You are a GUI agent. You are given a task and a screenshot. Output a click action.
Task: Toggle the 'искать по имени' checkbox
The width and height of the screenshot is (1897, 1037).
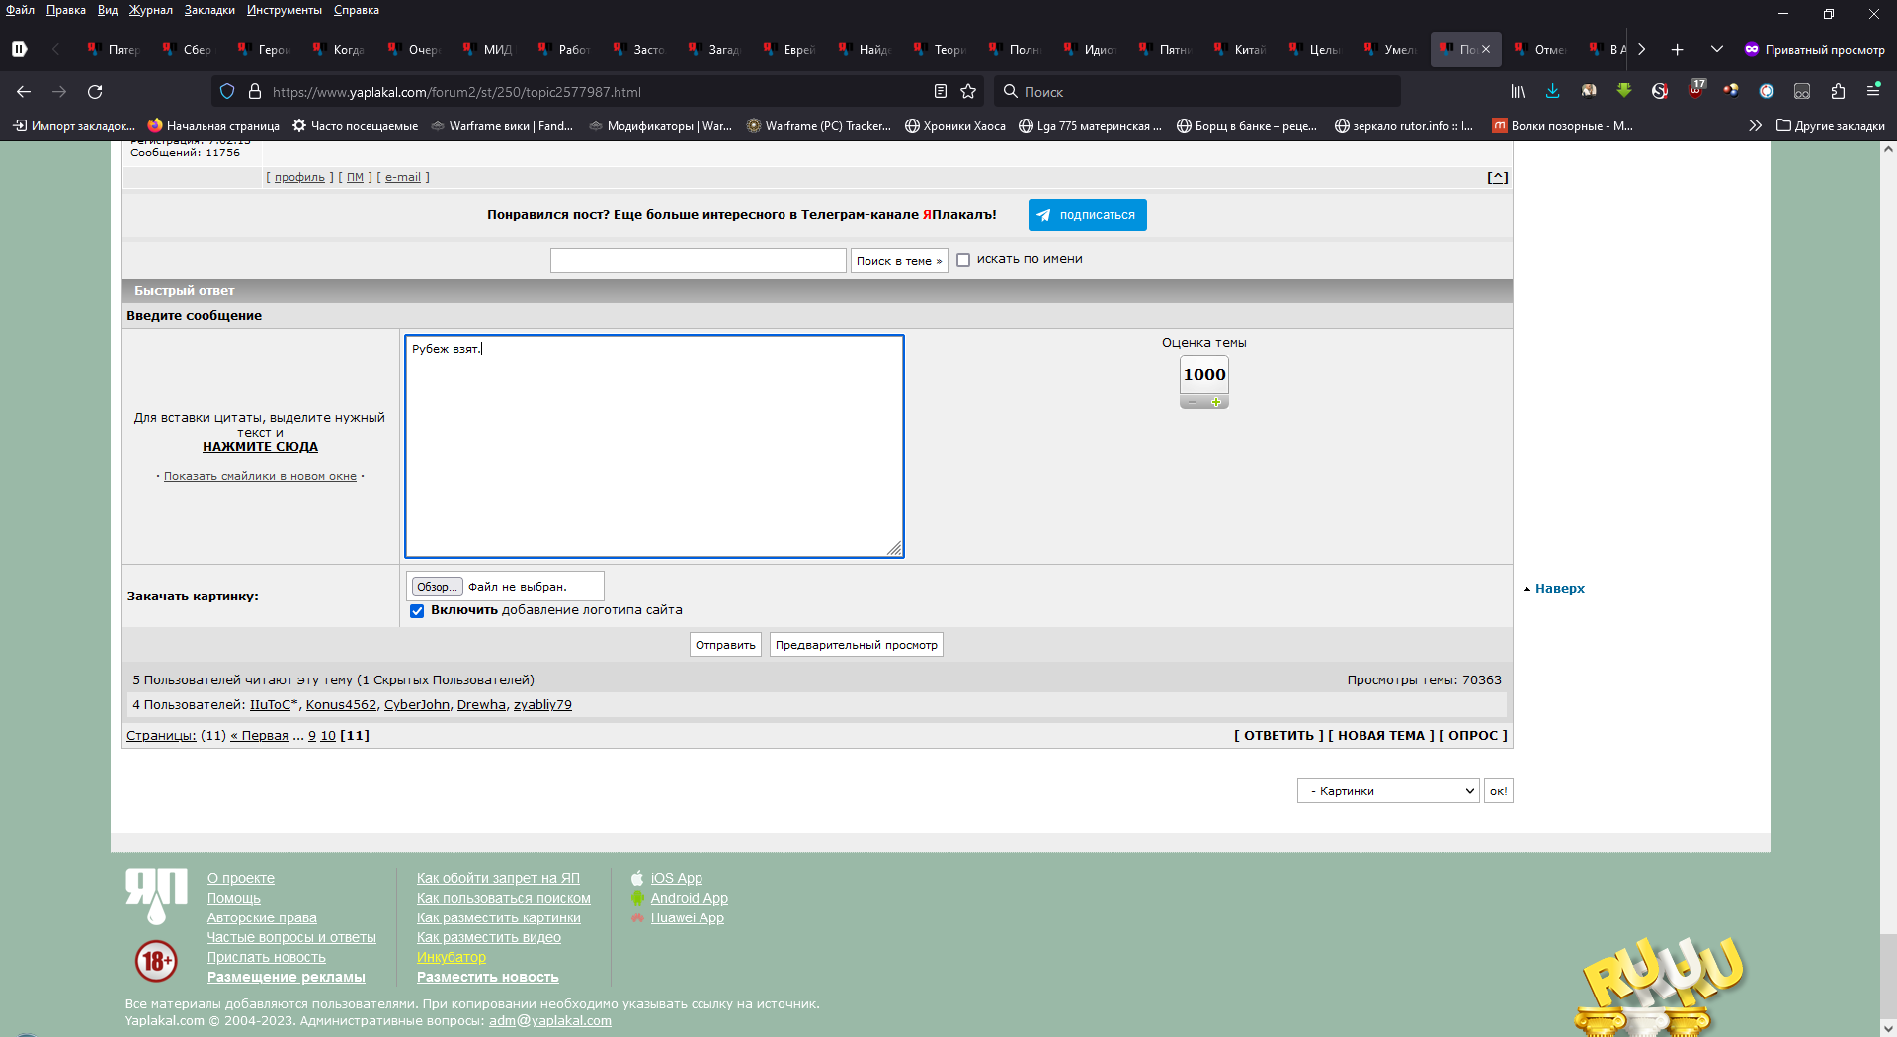click(x=963, y=260)
